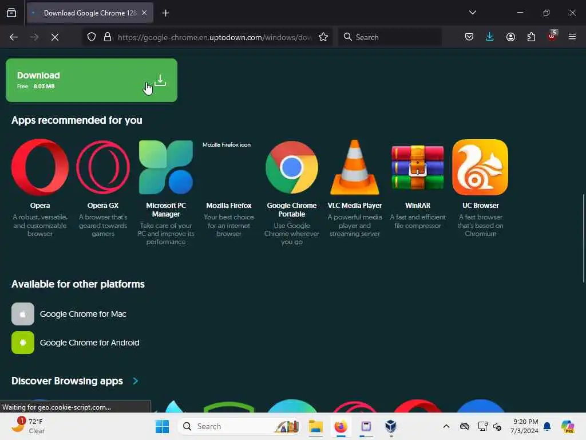Open the tracking protection shield icon
This screenshot has height=440, width=586.
[x=92, y=37]
